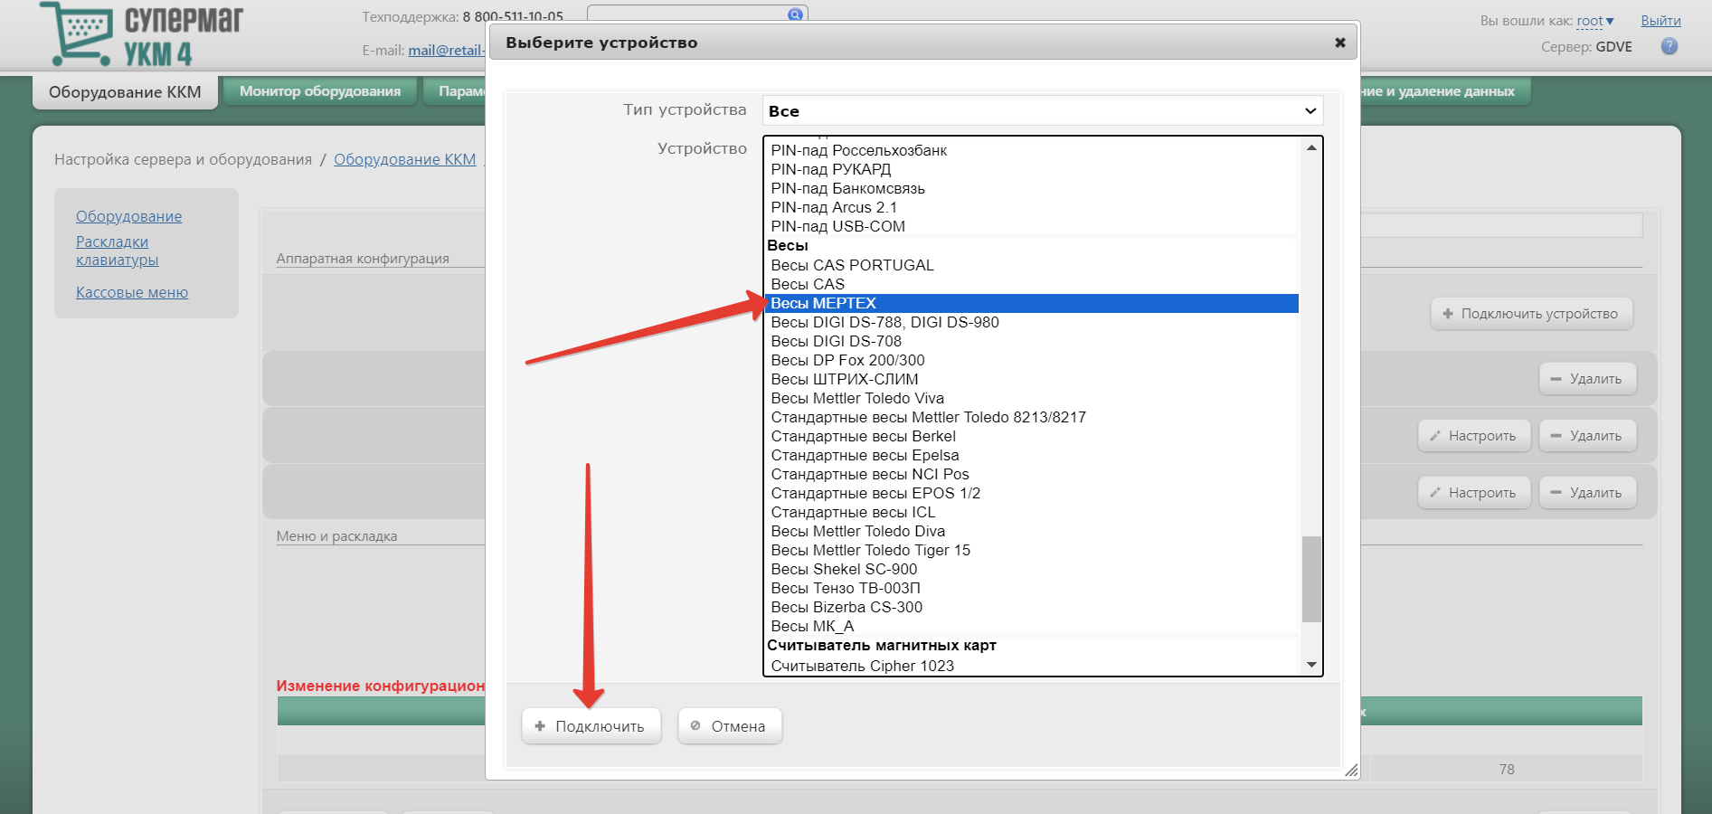Viewport: 1712px width, 814px height.
Task: Select PIN-пад РУКАРД
Action: coord(1031,169)
